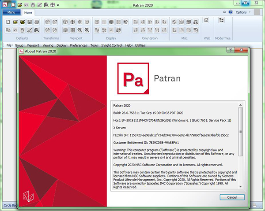Click the Fit View four-arrow icon in the Viewport group
Viewport: 265px width, 211px height.
[73, 22]
